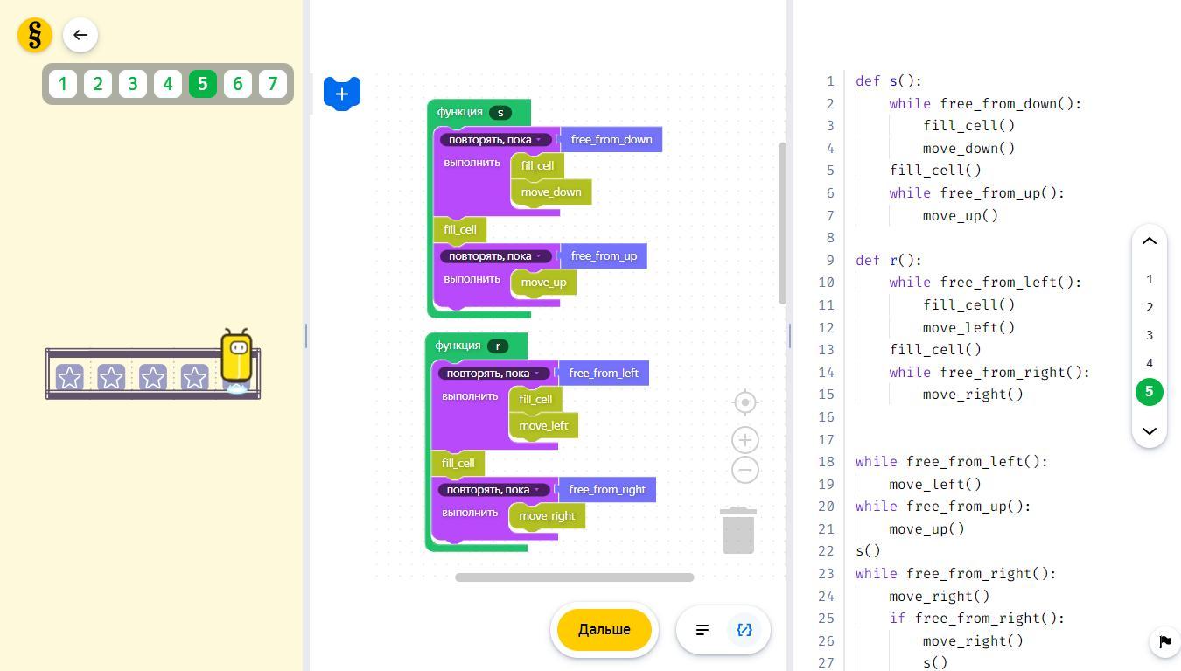The height and width of the screenshot is (671, 1181).
Task: Open loop dropdown beside free_from_left
Action: click(537, 374)
